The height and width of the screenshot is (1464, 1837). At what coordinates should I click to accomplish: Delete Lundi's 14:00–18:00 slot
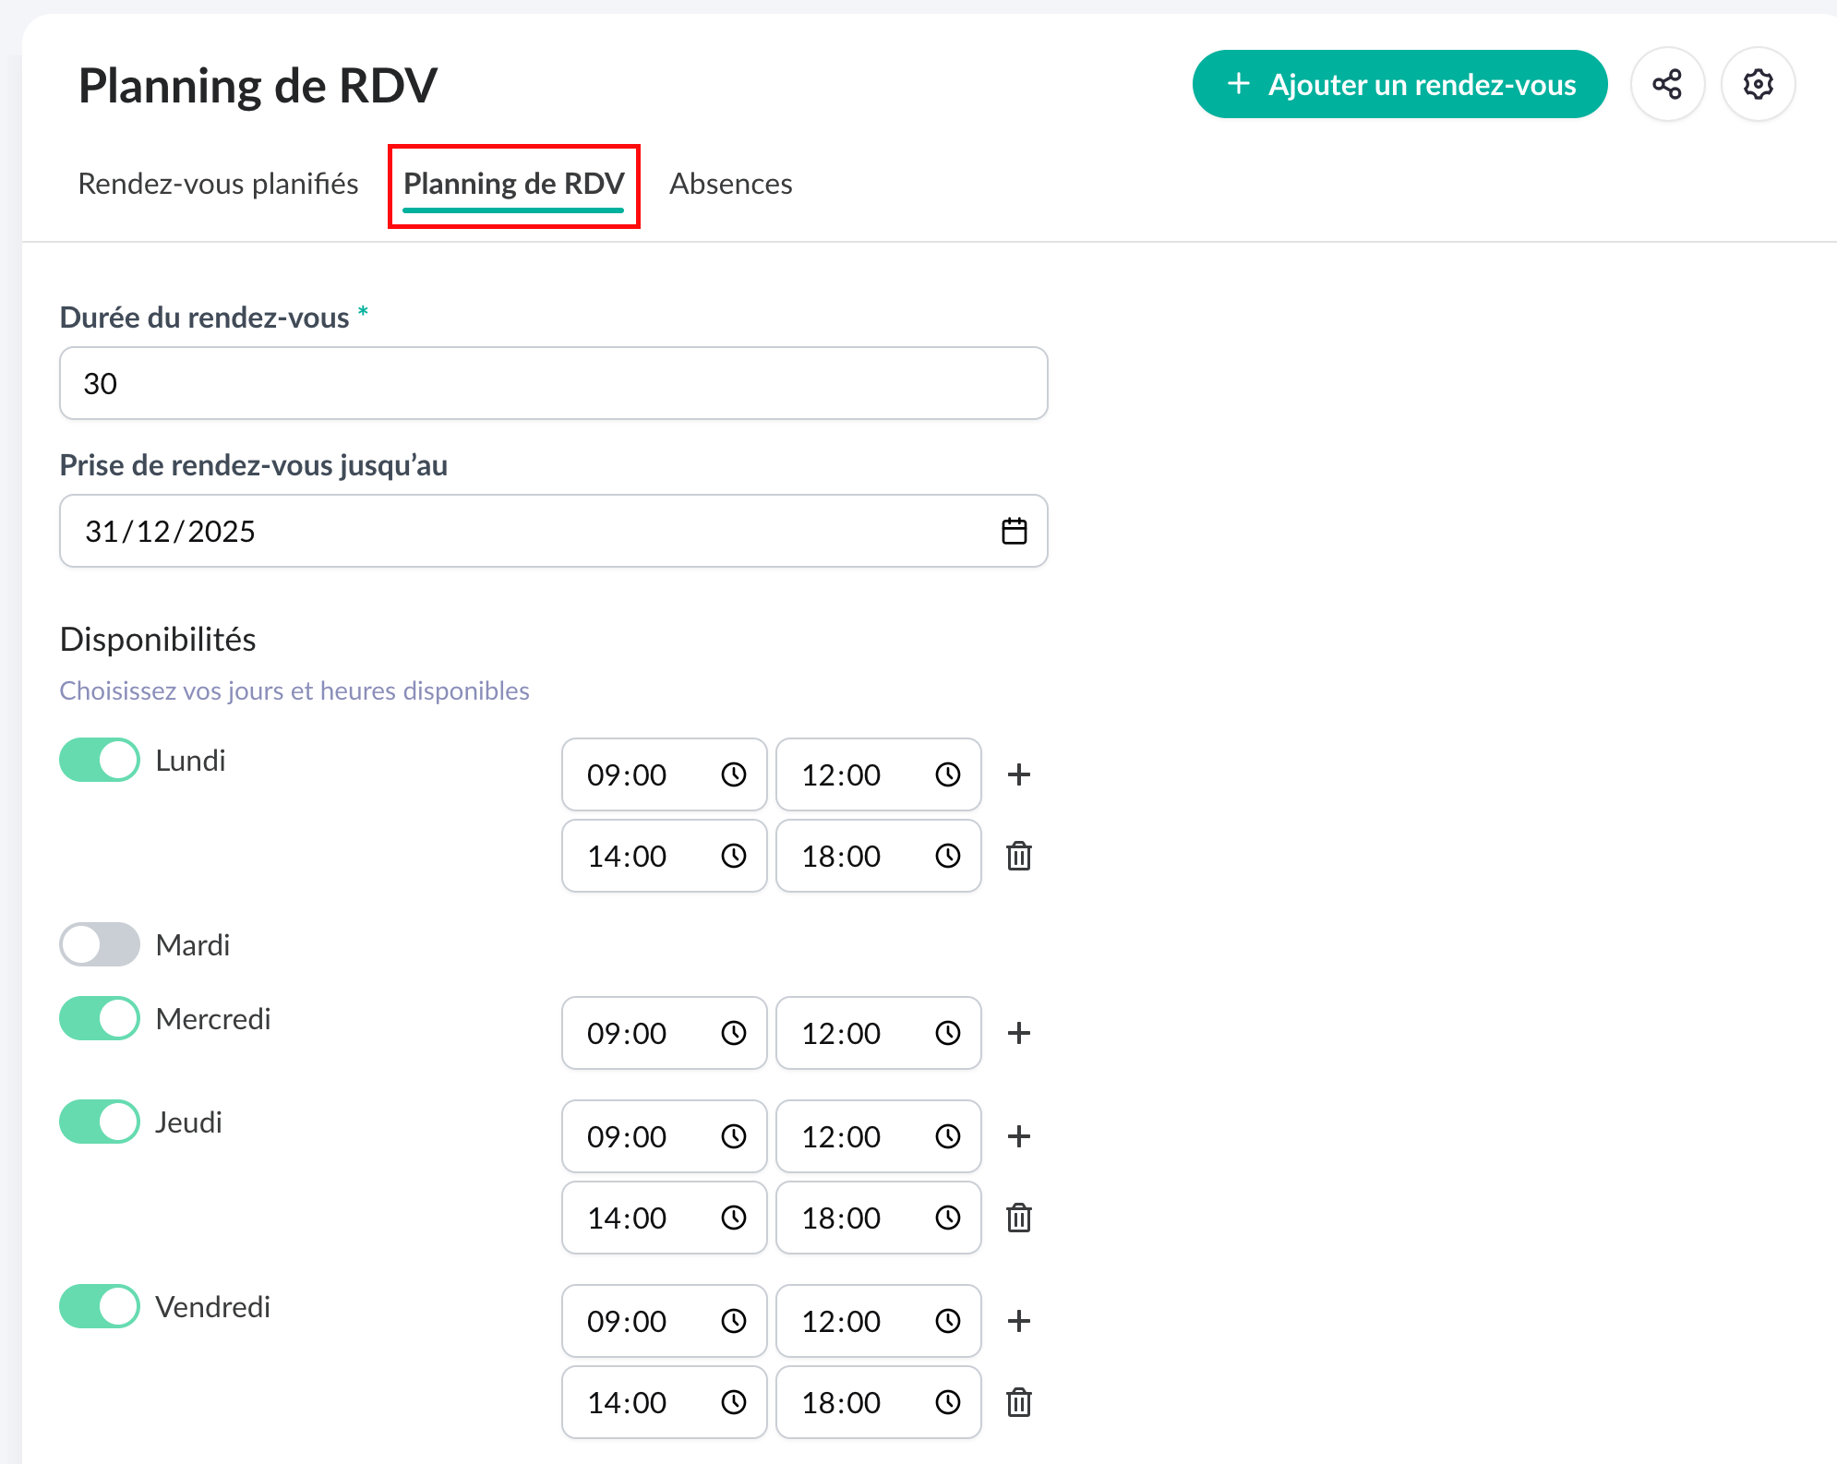click(x=1018, y=856)
